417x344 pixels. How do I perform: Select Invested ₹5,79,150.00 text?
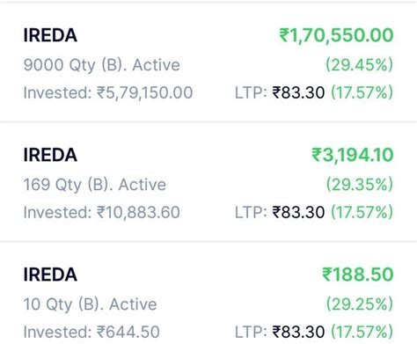(108, 92)
